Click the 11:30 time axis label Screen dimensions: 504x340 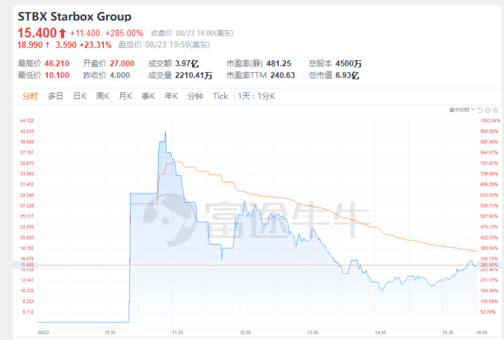tap(177, 332)
